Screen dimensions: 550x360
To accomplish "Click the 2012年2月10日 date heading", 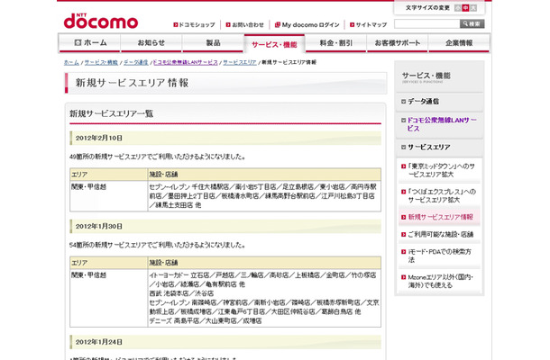I will pyautogui.click(x=99, y=138).
